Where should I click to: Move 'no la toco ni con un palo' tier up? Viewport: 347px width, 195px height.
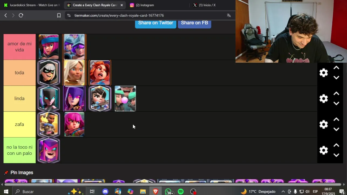336,145
